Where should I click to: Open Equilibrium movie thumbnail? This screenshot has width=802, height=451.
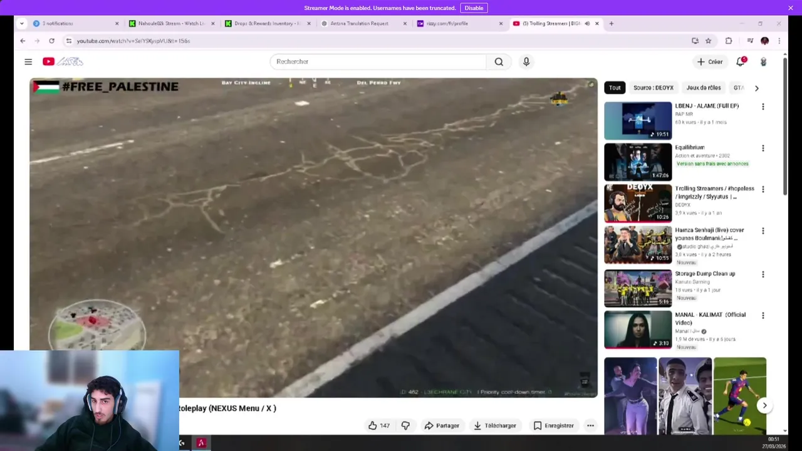tap(638, 162)
